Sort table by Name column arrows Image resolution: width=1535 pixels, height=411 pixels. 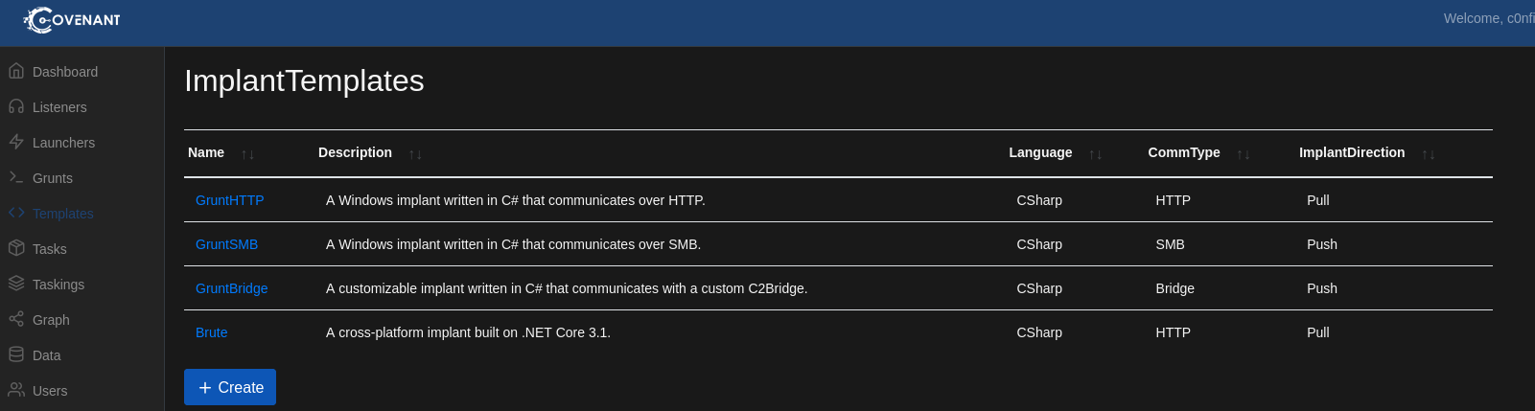pos(247,154)
